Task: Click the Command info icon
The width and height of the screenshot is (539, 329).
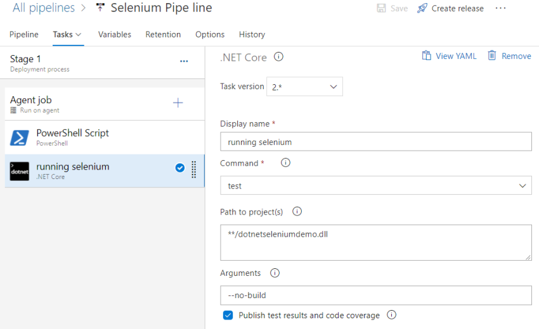Action: click(285, 163)
